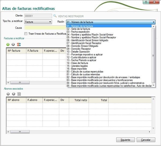Click the Total neto column header
The image size is (161, 146).
(79, 100)
